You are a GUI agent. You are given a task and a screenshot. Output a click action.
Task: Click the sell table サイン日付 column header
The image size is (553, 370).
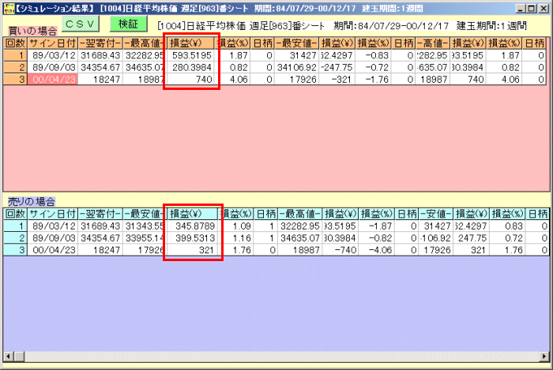pos(53,214)
